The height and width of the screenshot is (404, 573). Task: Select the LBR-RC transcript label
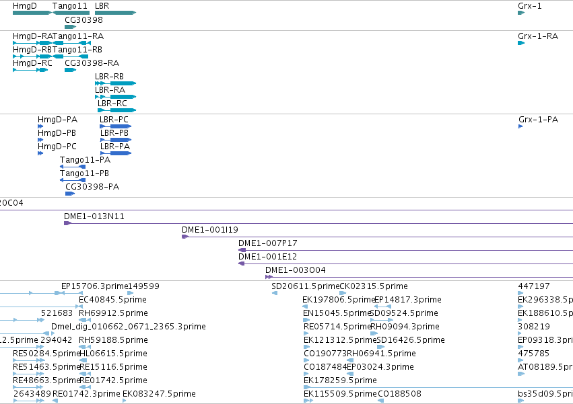tap(112, 104)
